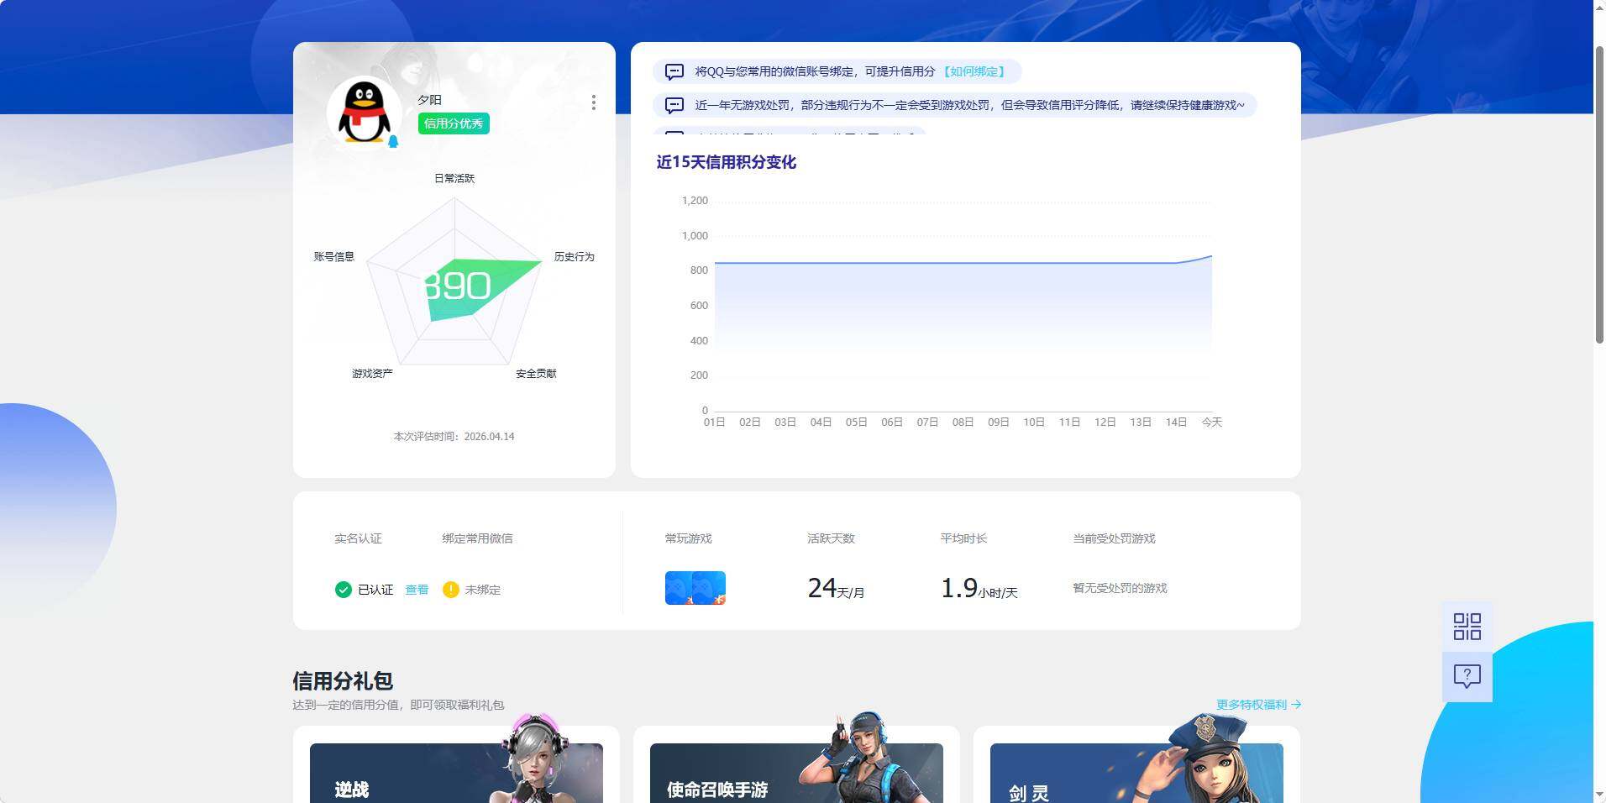Click the 实名认证 label

358,538
